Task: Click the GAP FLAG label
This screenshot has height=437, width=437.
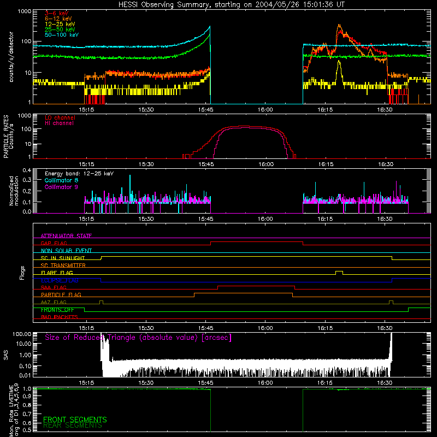Action: point(54,243)
